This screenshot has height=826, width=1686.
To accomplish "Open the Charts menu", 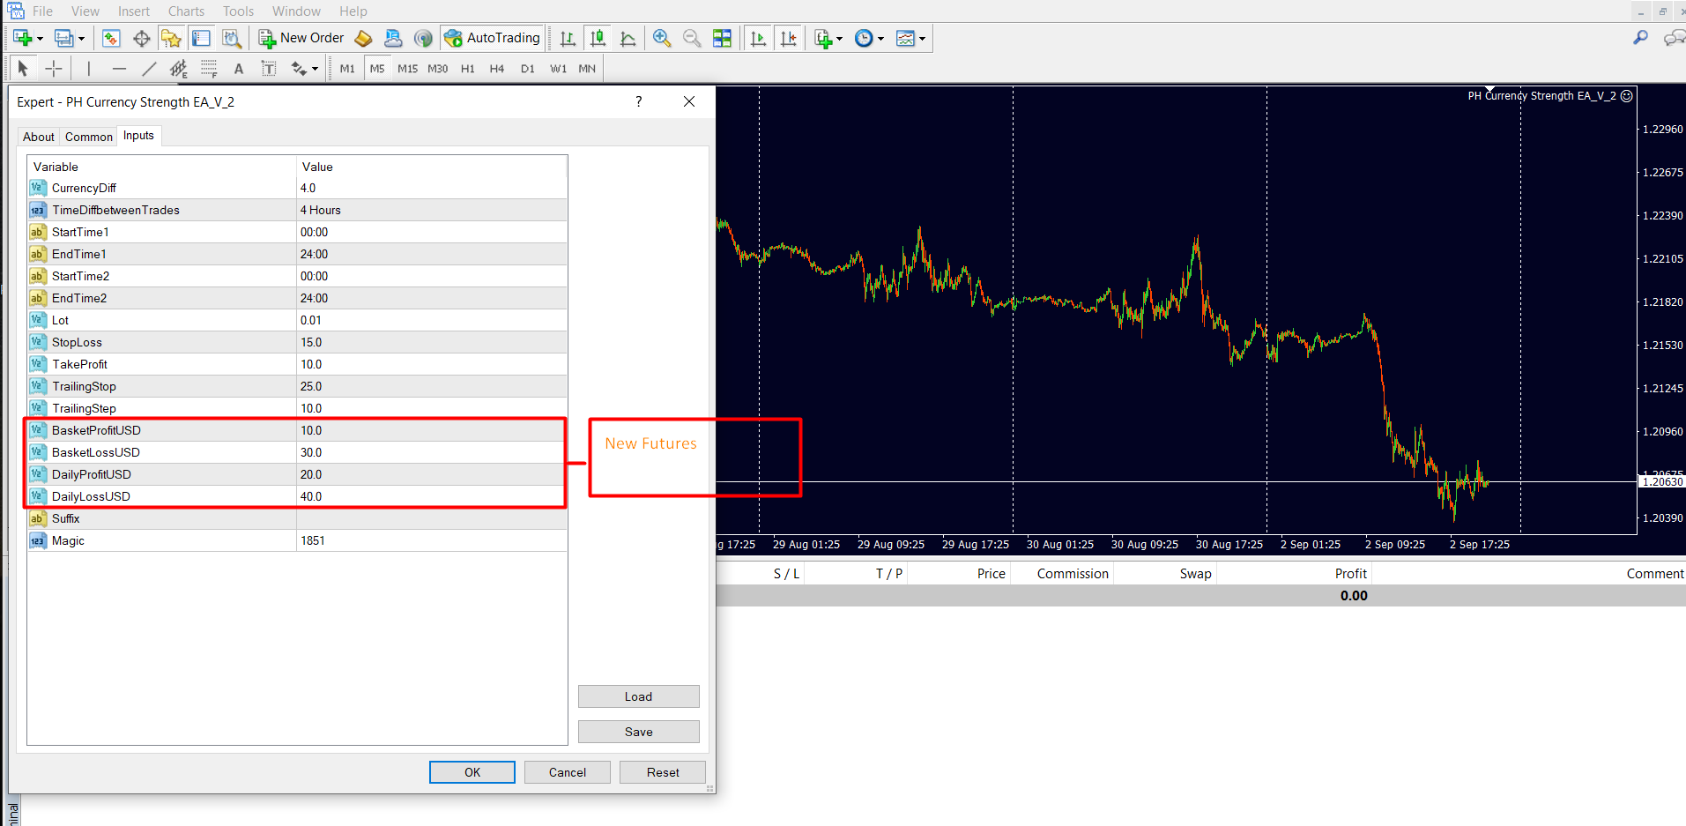I will point(186,11).
